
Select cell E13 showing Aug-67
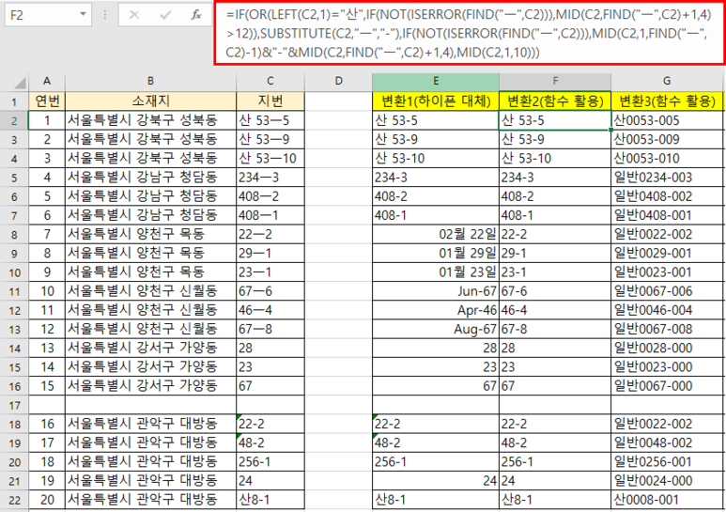point(436,329)
